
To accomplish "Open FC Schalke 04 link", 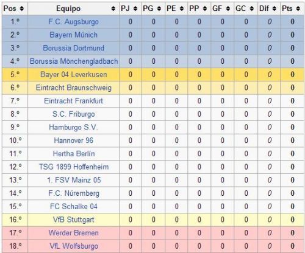I will [x=74, y=206].
